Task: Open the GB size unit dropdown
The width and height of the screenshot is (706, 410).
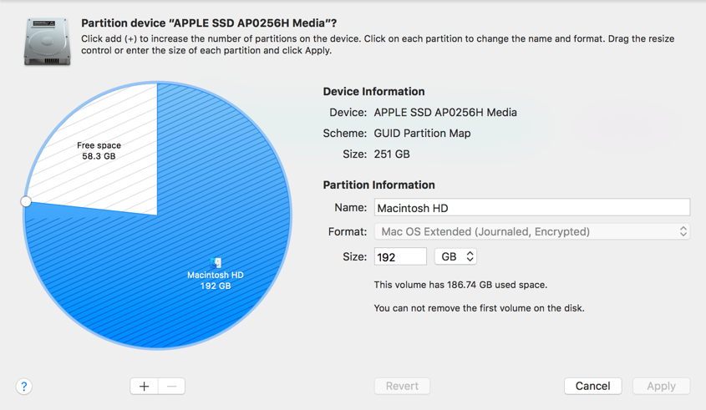Action: tap(455, 256)
